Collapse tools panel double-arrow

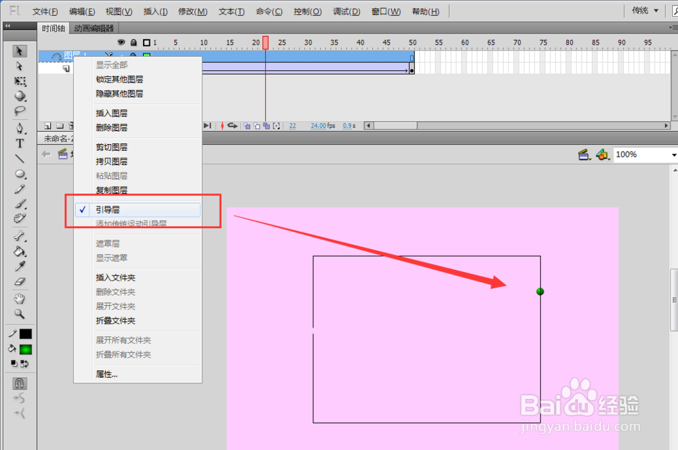coord(7,26)
